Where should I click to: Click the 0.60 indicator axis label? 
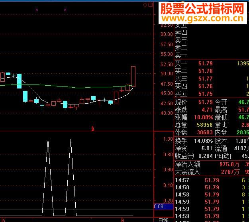click(168, 170)
